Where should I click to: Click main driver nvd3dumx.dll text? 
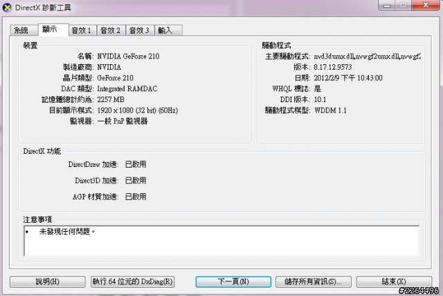(x=367, y=57)
